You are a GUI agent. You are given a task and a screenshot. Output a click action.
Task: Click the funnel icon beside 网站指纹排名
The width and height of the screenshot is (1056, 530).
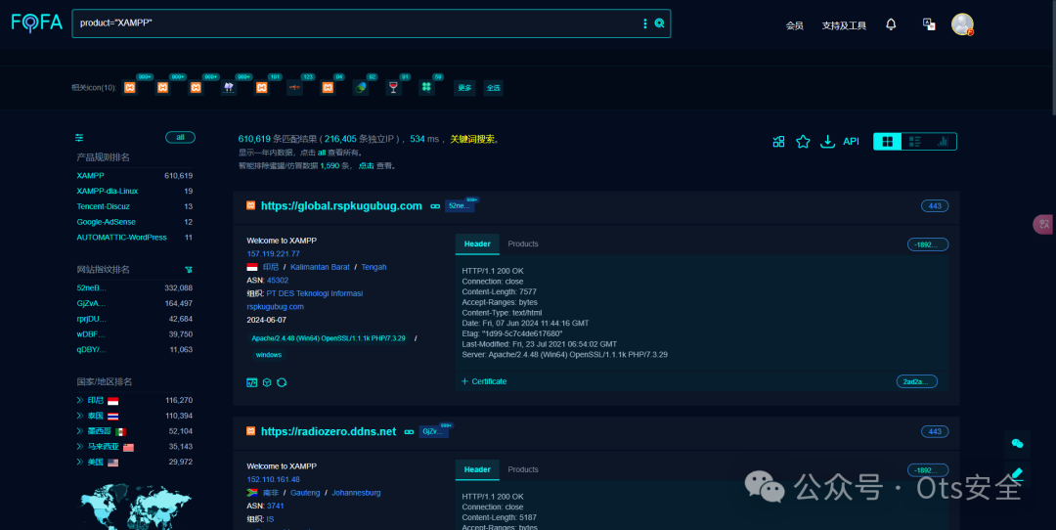click(189, 269)
